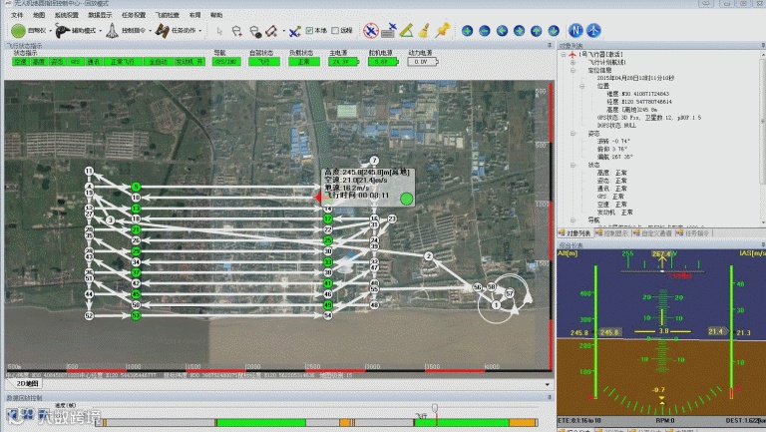766x432 pixels.
Task: Open the 辅助模式 dropdown arrow
Action: click(x=100, y=31)
